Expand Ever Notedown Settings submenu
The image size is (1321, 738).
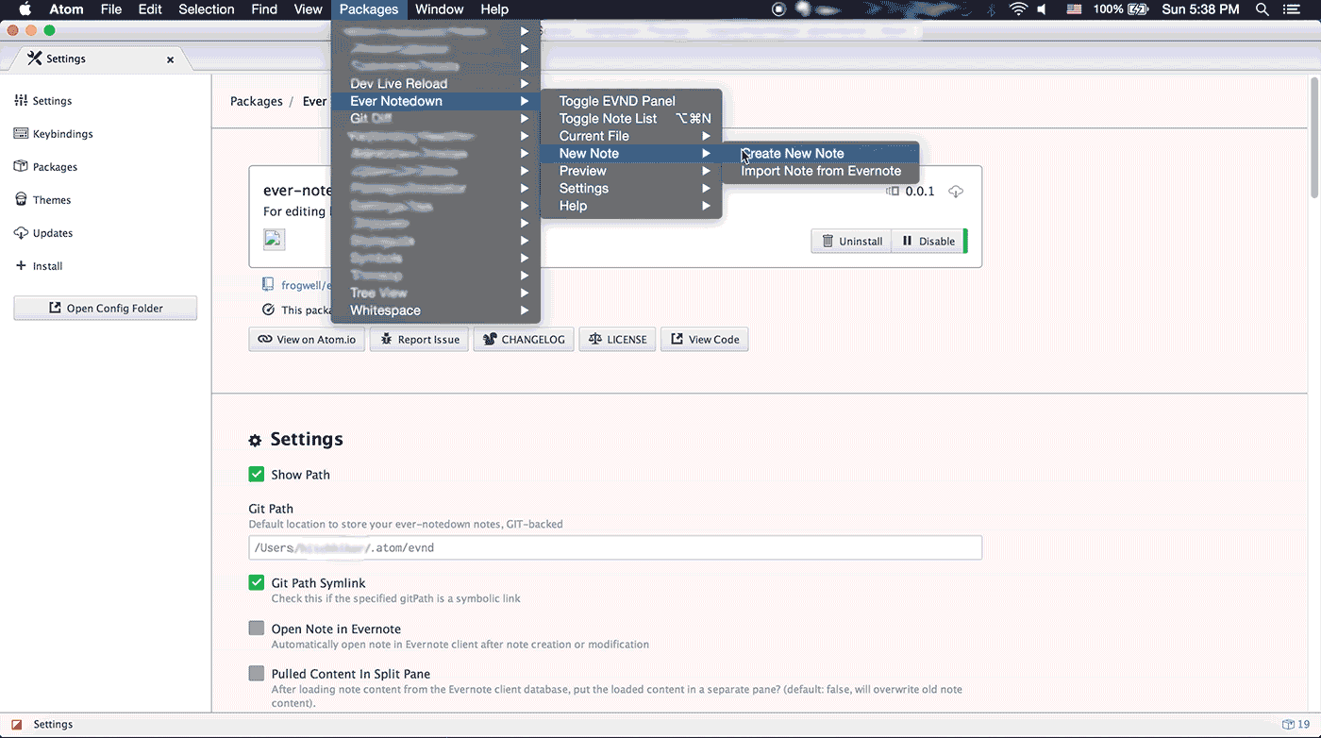631,189
